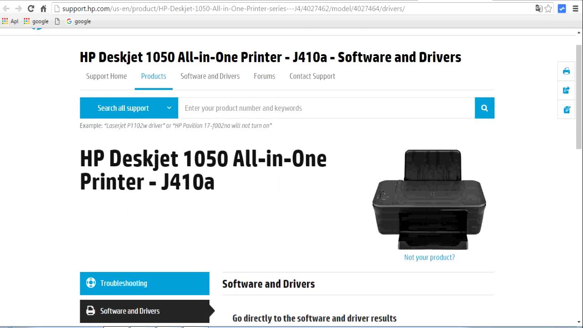Go forward with the browser forward arrow
The image size is (583, 328).
[18, 9]
